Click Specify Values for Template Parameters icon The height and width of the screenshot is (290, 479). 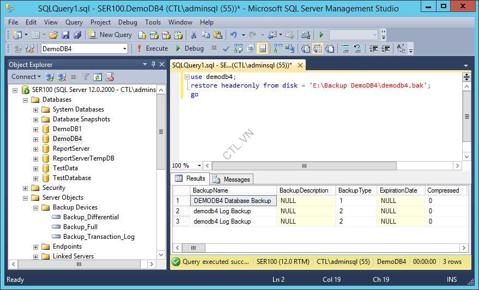(401, 49)
